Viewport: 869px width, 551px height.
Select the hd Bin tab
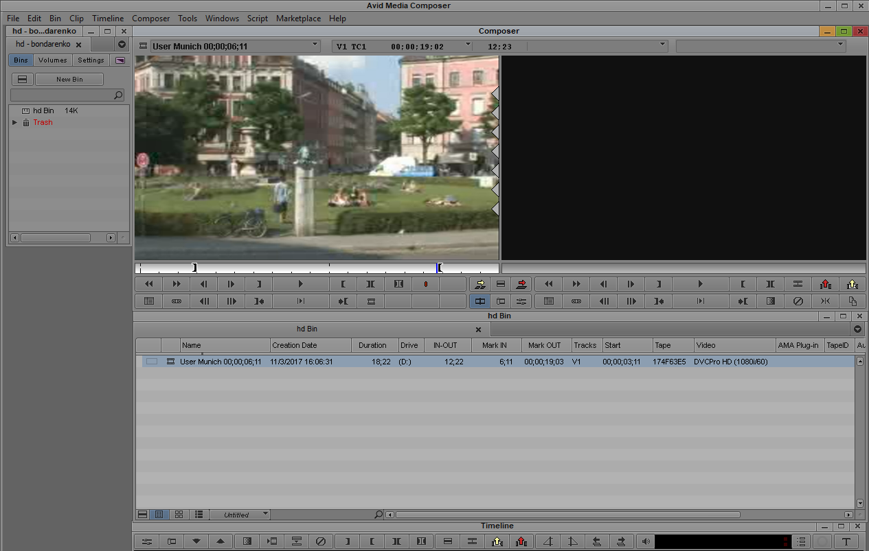307,329
